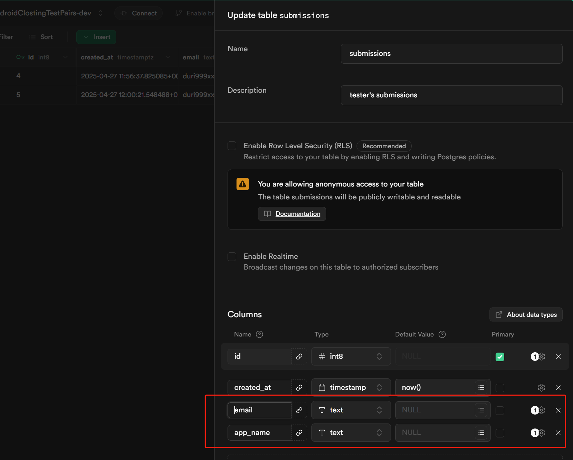573x460 pixels.
Task: Click the table Name input field
Action: [x=452, y=54]
